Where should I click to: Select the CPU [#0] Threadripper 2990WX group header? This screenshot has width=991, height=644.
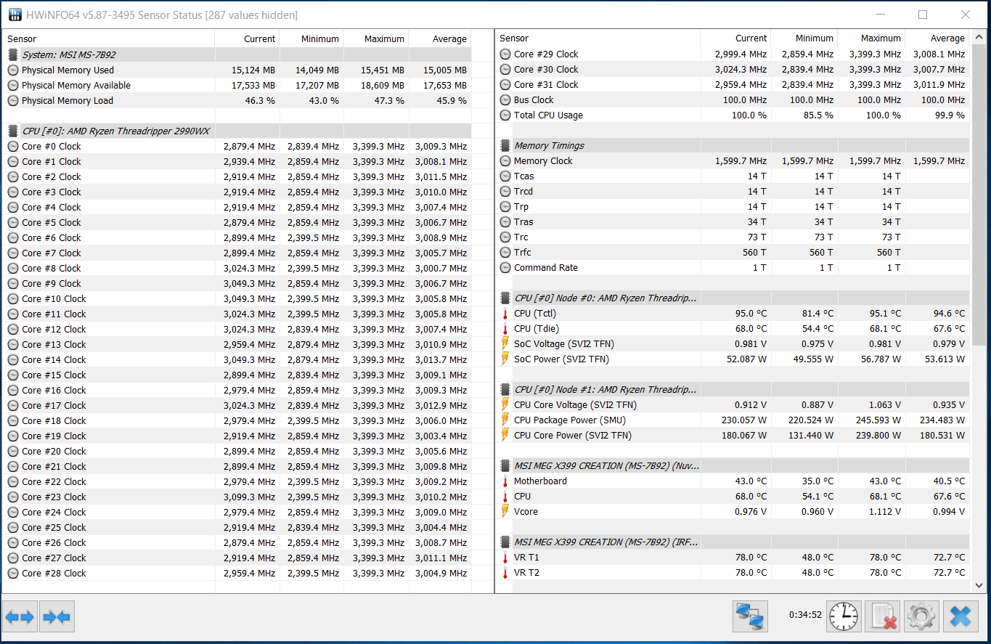[x=115, y=131]
